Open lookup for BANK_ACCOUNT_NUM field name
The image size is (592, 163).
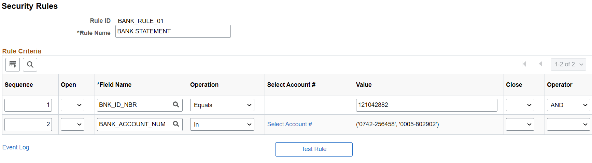pos(176,124)
